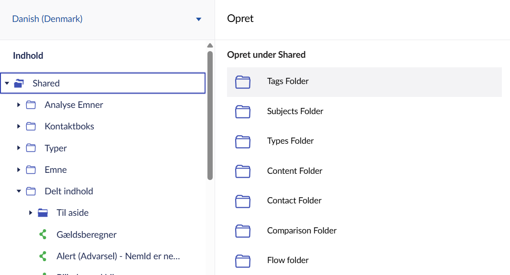510x275 pixels.
Task: Expand the Til aside folder
Action: (x=31, y=213)
